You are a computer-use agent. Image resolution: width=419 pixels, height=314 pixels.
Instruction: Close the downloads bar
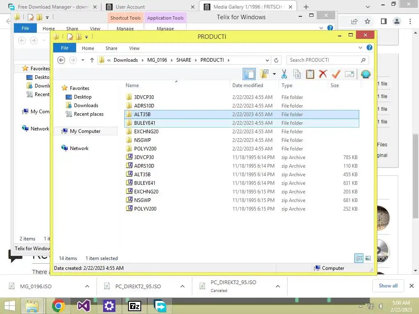pos(412,286)
